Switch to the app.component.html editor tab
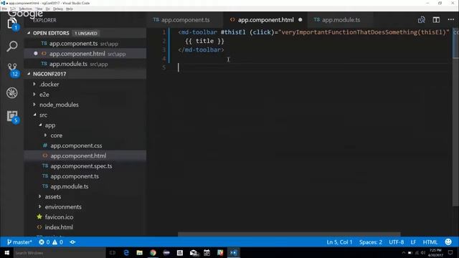The height and width of the screenshot is (258, 459). [x=265, y=20]
